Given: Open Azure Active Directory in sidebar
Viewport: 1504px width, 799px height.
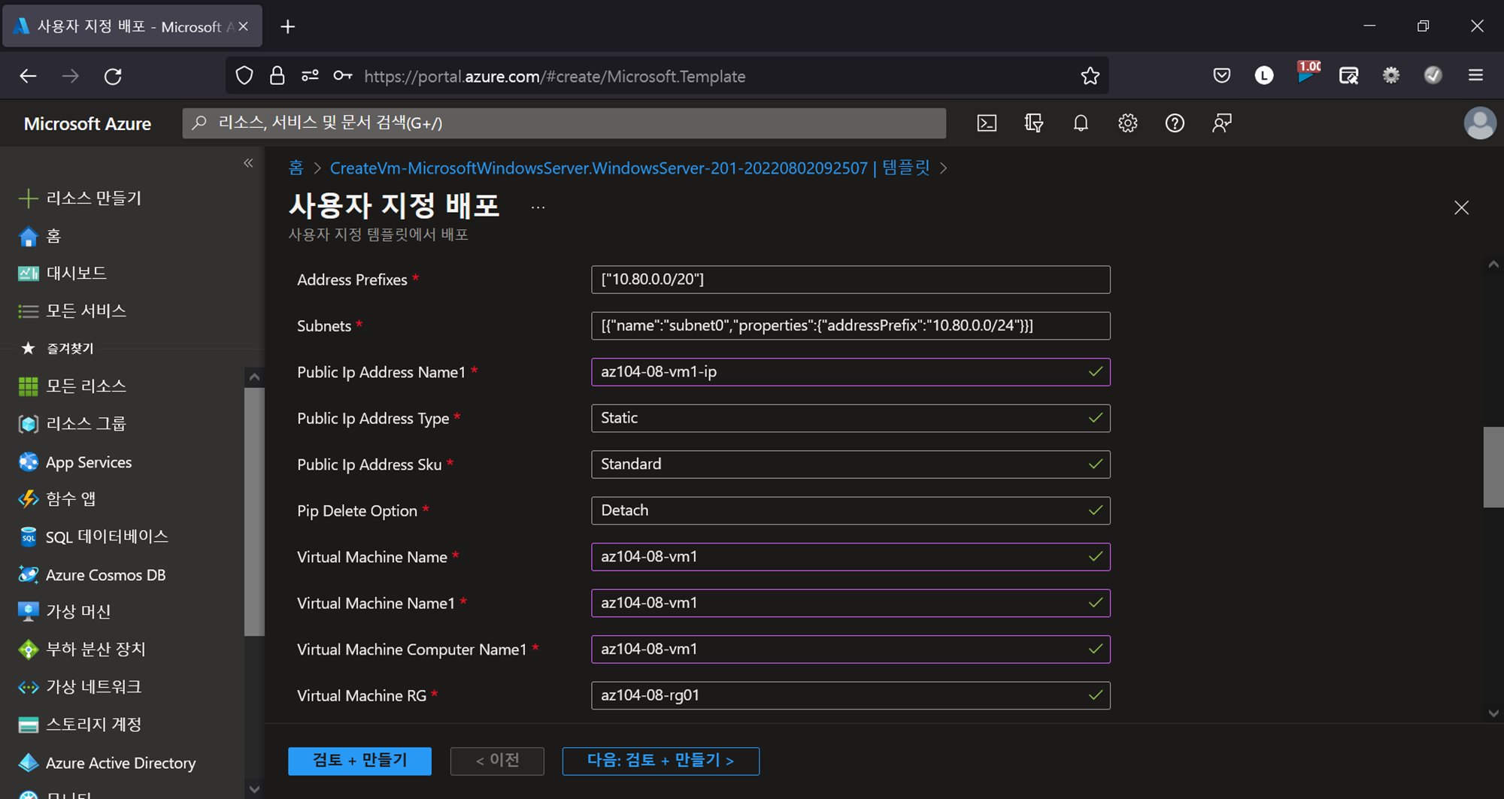Looking at the screenshot, I should 106,763.
